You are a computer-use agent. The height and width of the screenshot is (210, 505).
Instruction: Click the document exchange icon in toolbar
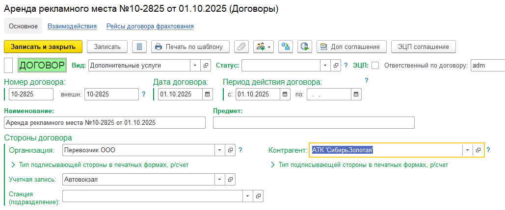click(x=285, y=47)
